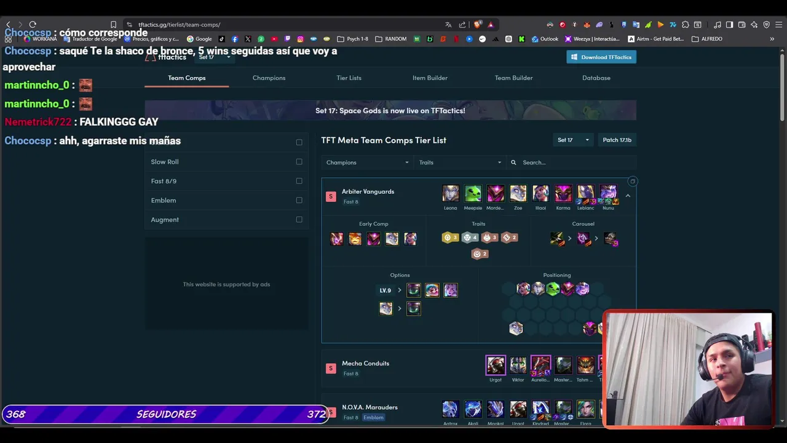Click the Aurelion portrait in Mecha Conduits
Viewport: 787px width, 443px height.
[540, 365]
